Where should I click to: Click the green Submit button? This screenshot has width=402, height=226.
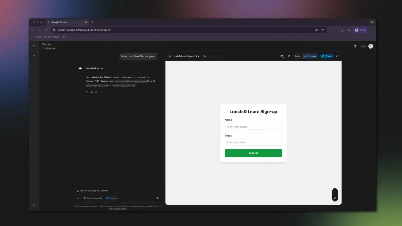(x=253, y=153)
